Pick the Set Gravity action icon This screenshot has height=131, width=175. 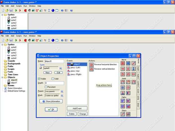tap(134, 69)
